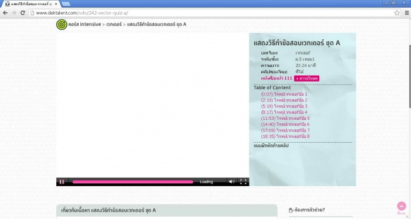Screen dimensions: 411x219
Task: Go back with the browser back arrow
Action: pyautogui.click(x=5, y=13)
